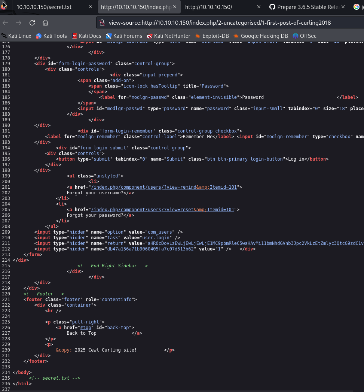Click the insecure connection lock icon
Viewport: 364px width, 392px height.
point(102,23)
